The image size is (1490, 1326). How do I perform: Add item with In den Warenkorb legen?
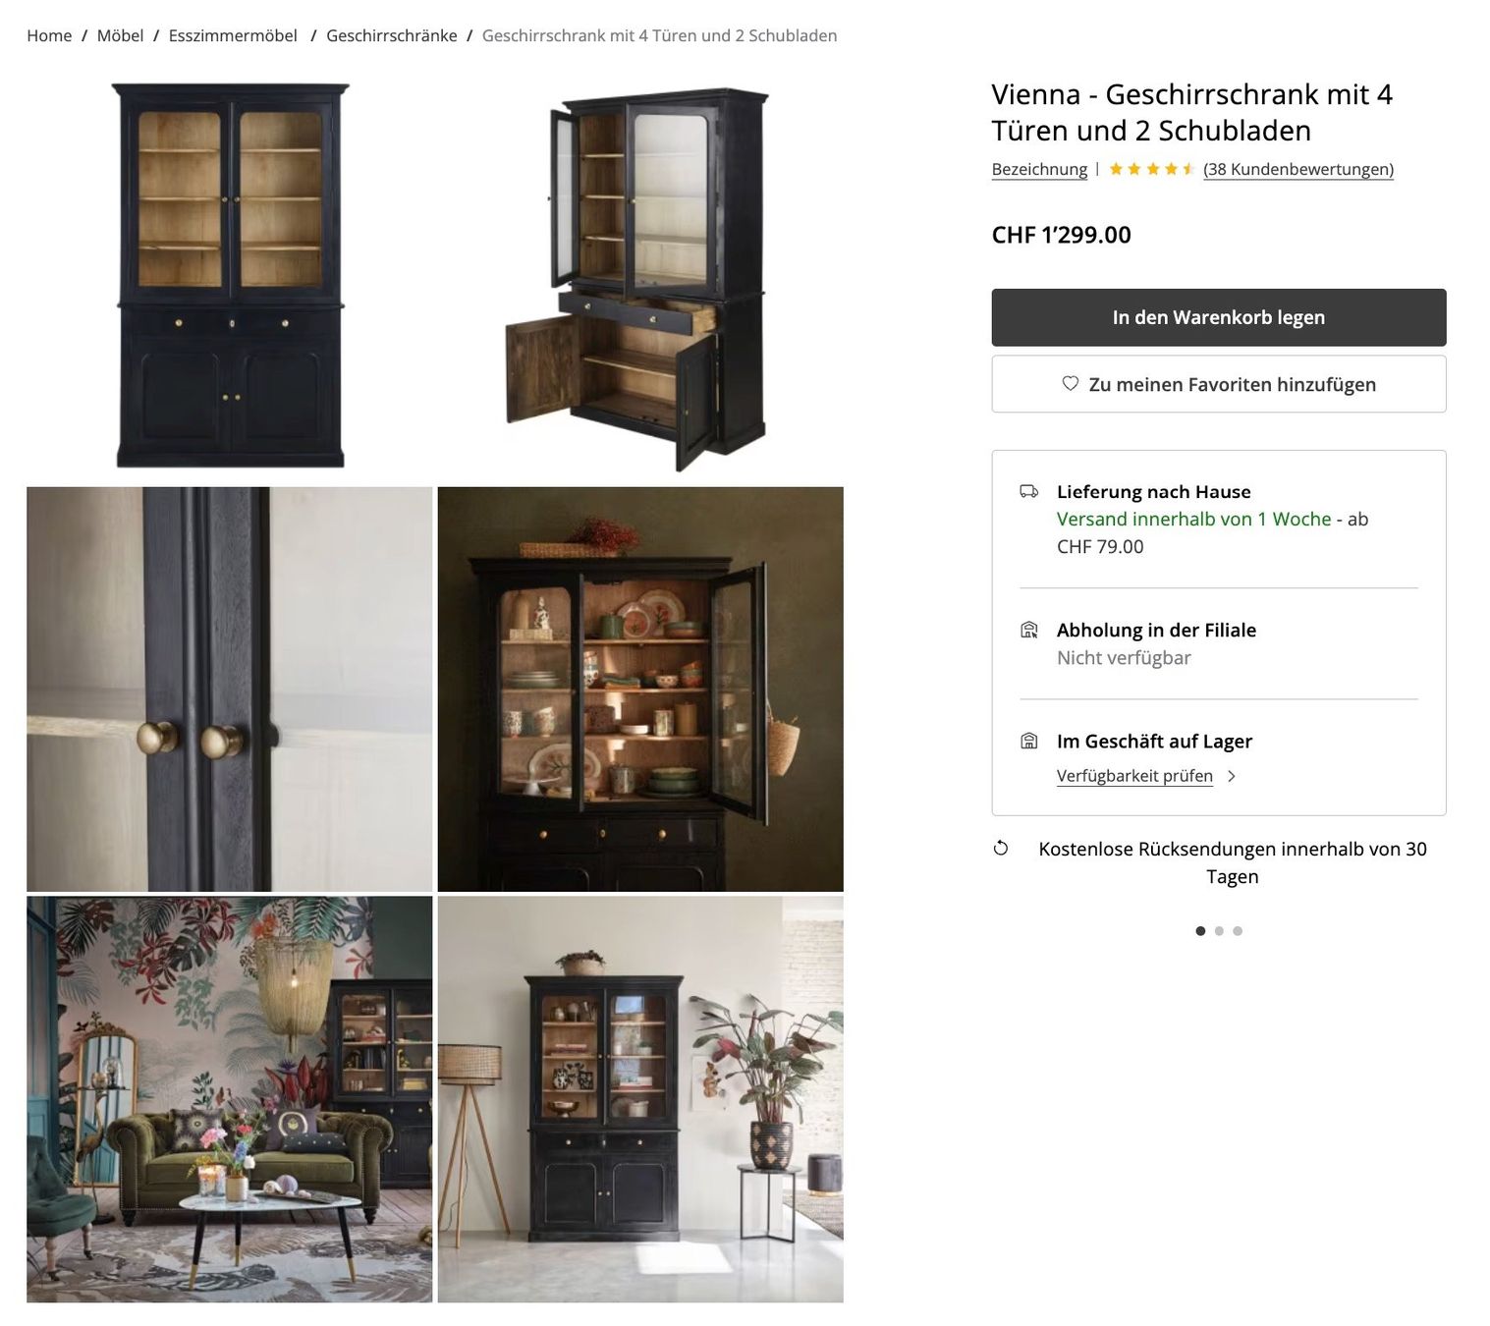point(1219,317)
